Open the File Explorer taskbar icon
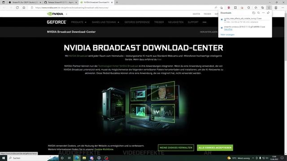 (x=84, y=158)
